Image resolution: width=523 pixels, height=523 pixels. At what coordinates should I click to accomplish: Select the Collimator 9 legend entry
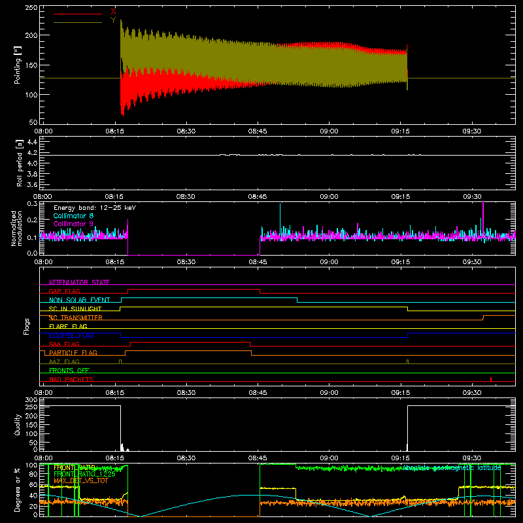coord(73,224)
